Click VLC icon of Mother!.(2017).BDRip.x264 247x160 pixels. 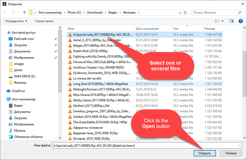coord(70,106)
